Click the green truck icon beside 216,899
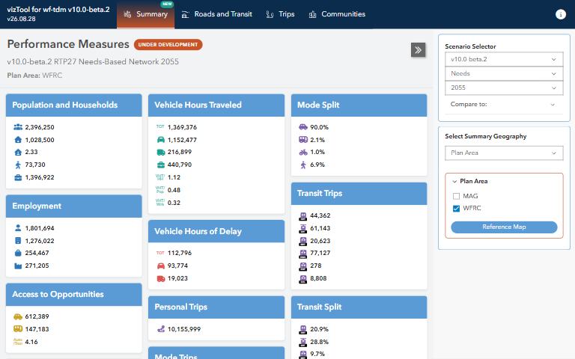Viewport: 575px width, 359px height. click(161, 152)
